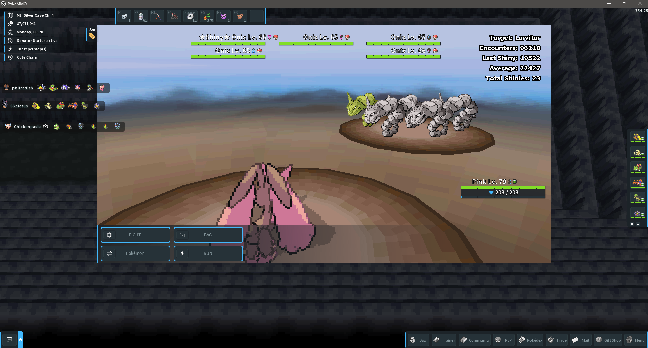The image size is (648, 348).
Task: Click philradish's Beedrill icon
Action: [41, 88]
